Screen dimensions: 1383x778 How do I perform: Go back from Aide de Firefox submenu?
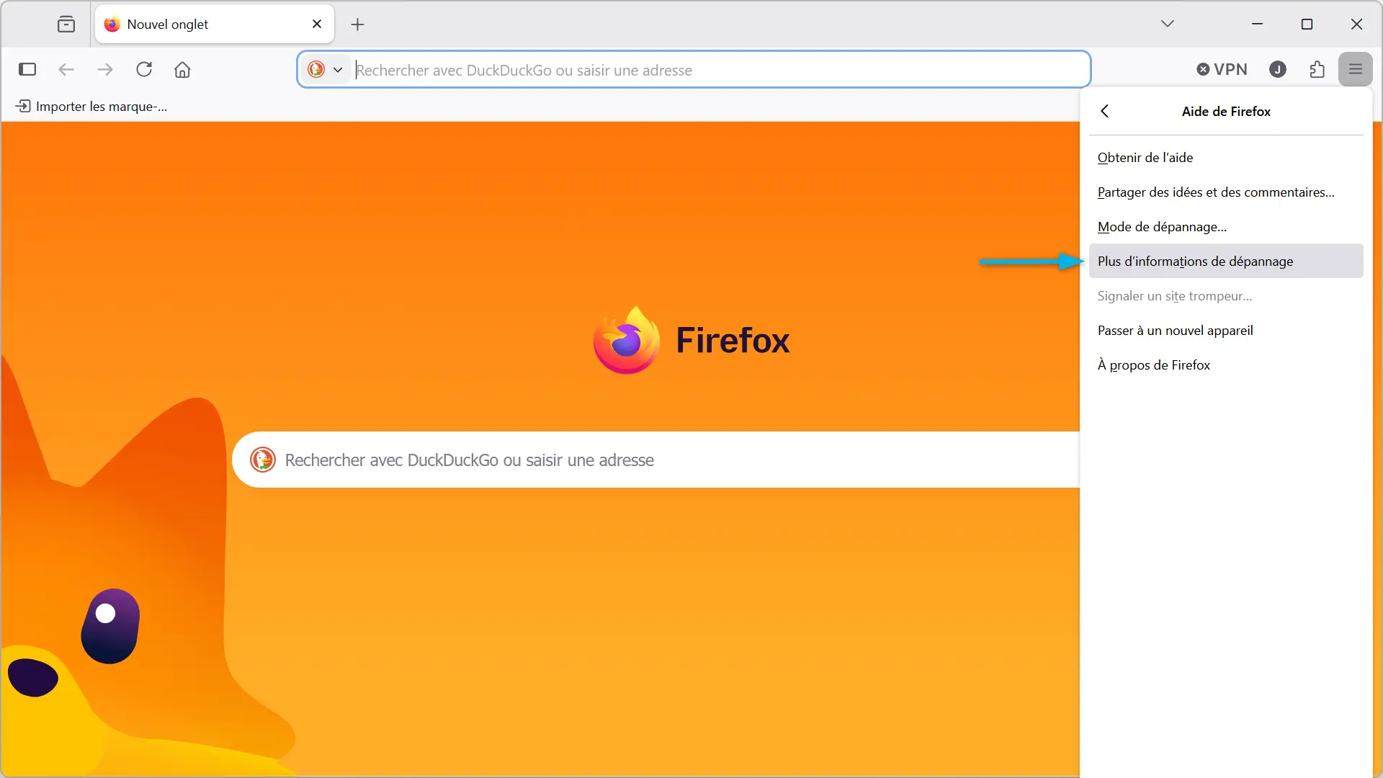pos(1105,111)
